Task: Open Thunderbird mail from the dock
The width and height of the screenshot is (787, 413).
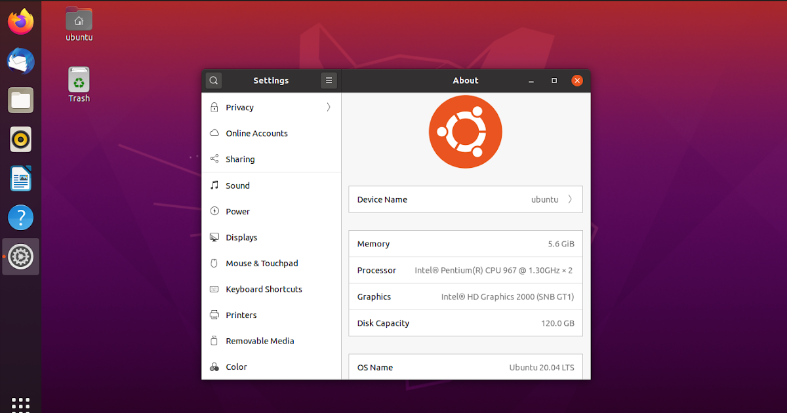Action: (x=20, y=61)
